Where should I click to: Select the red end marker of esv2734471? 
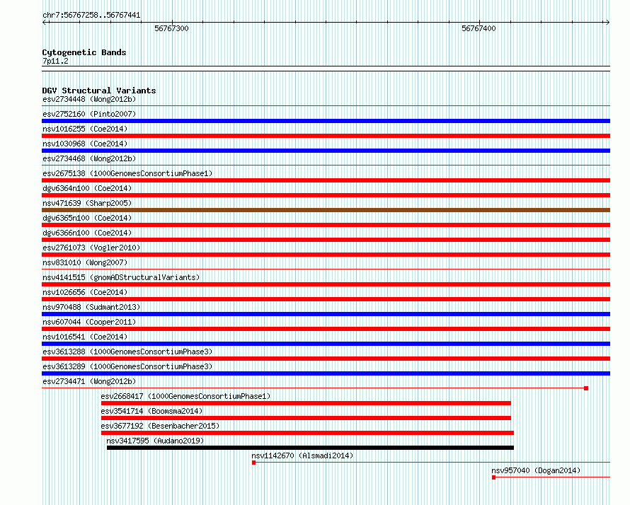[586, 388]
